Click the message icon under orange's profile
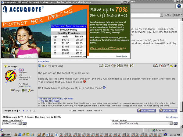This screenshot has width=183, height=137. 15,90
